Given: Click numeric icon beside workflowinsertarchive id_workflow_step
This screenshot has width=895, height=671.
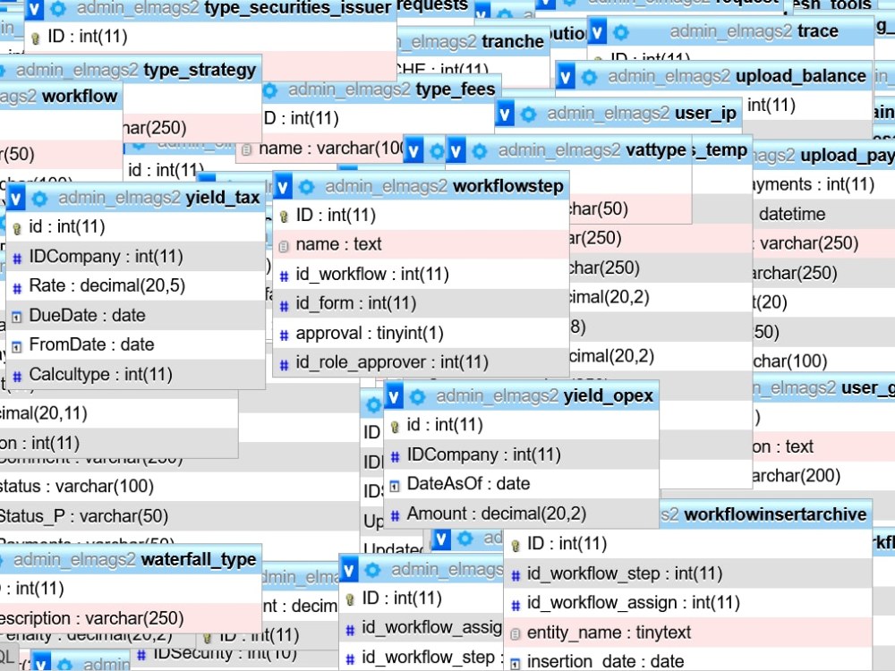Looking at the screenshot, I should point(516,575).
